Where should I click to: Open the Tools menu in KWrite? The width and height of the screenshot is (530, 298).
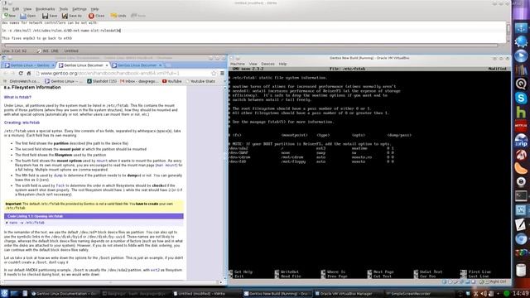click(64, 9)
